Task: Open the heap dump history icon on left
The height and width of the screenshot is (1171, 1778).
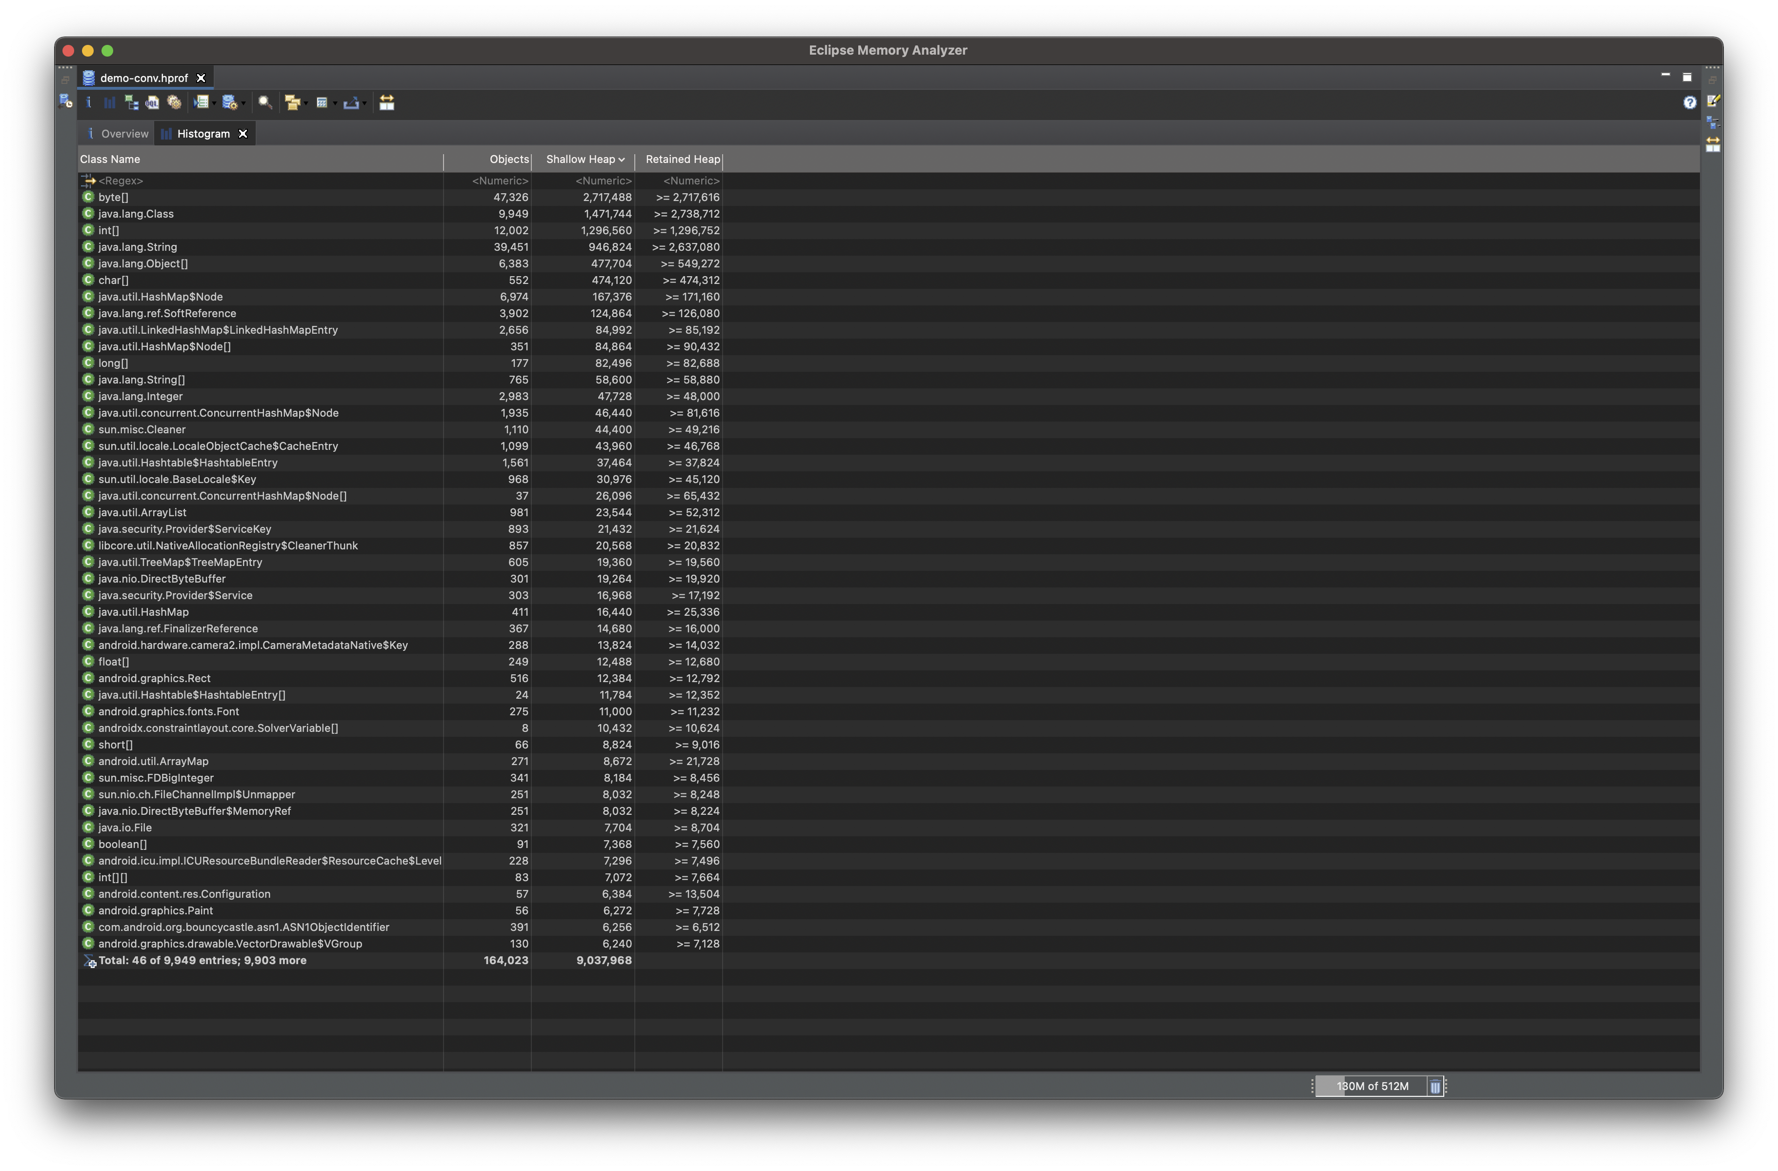Action: 65,101
